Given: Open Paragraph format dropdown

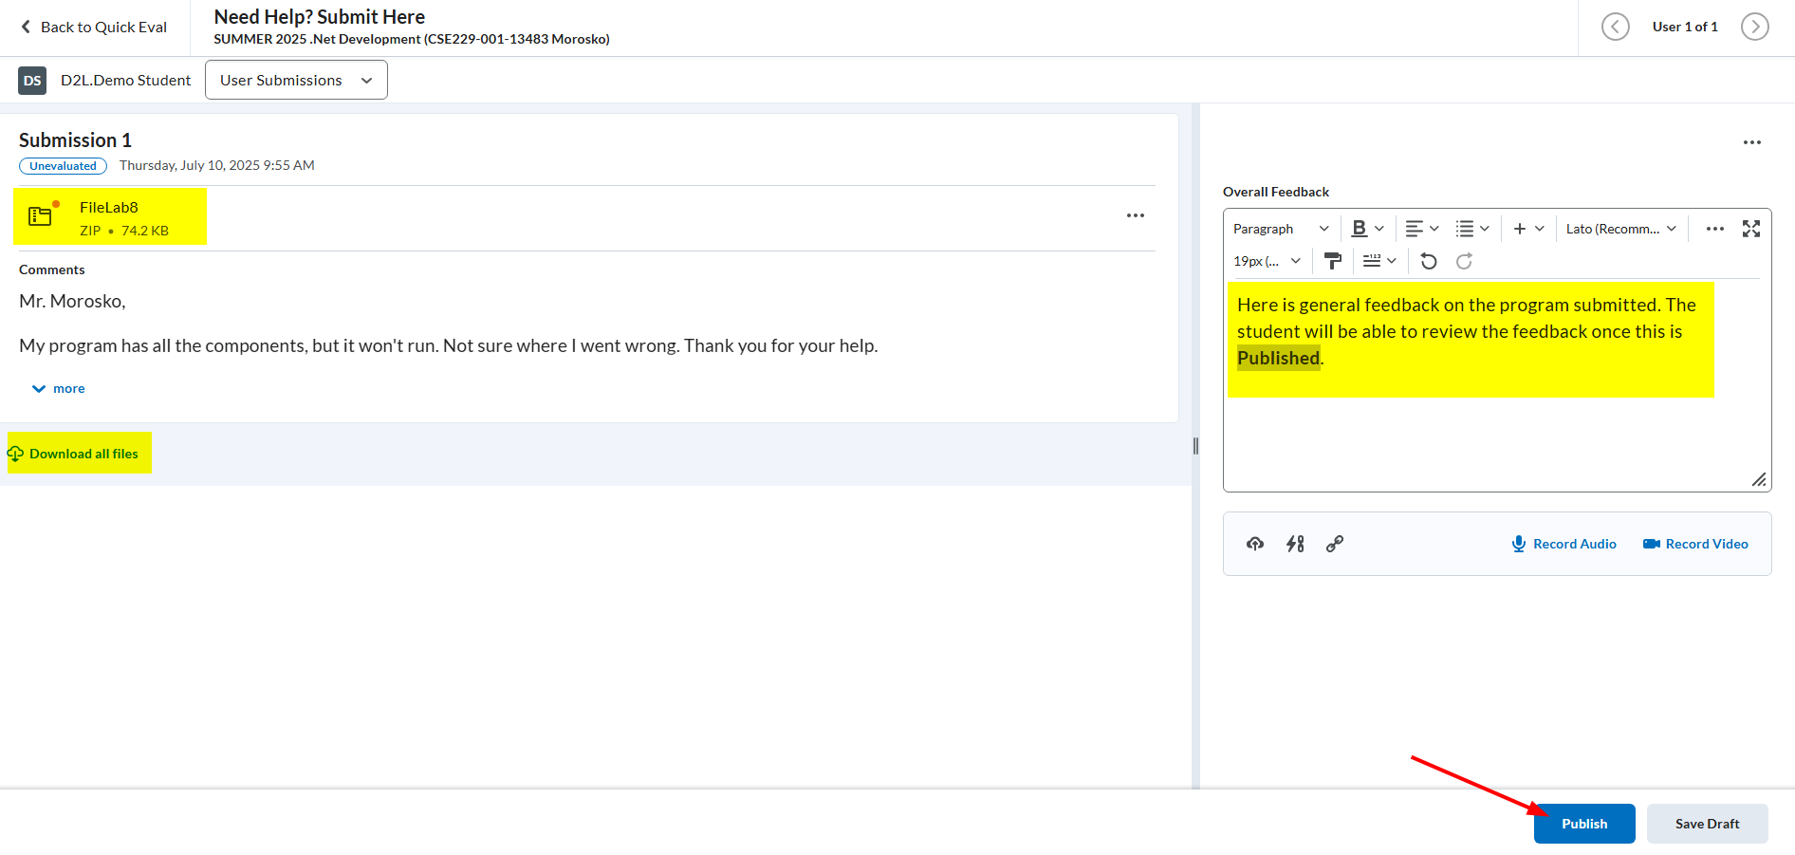Looking at the screenshot, I should (1281, 229).
